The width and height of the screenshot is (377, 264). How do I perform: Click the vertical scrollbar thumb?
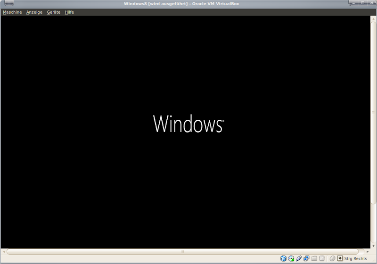(x=373, y=113)
